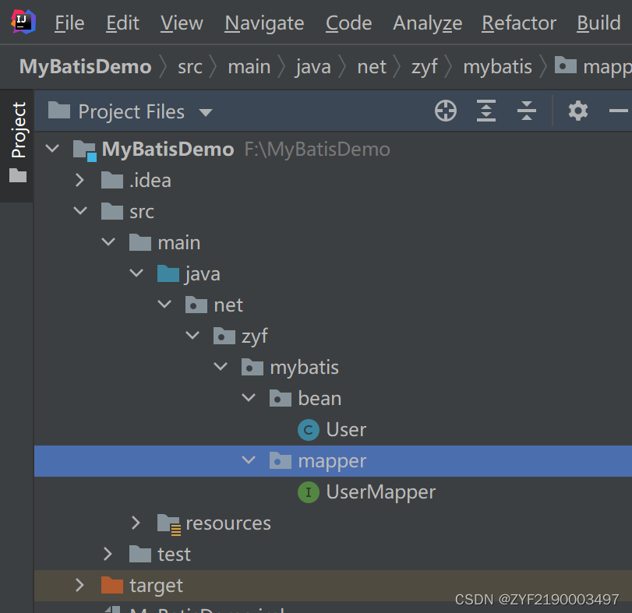This screenshot has width=632, height=613.
Task: Click java in the breadcrumb bar
Action: [313, 67]
